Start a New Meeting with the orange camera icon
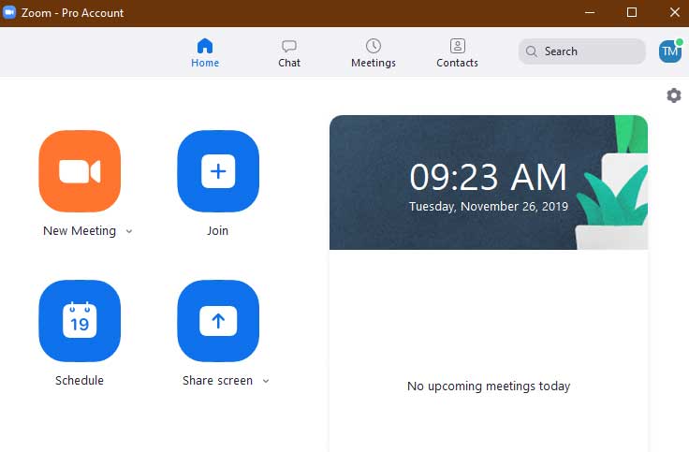The height and width of the screenshot is (452, 689). click(80, 171)
